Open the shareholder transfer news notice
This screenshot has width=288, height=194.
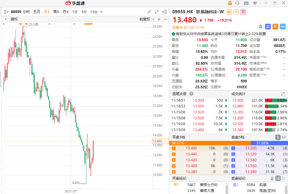[219, 34]
